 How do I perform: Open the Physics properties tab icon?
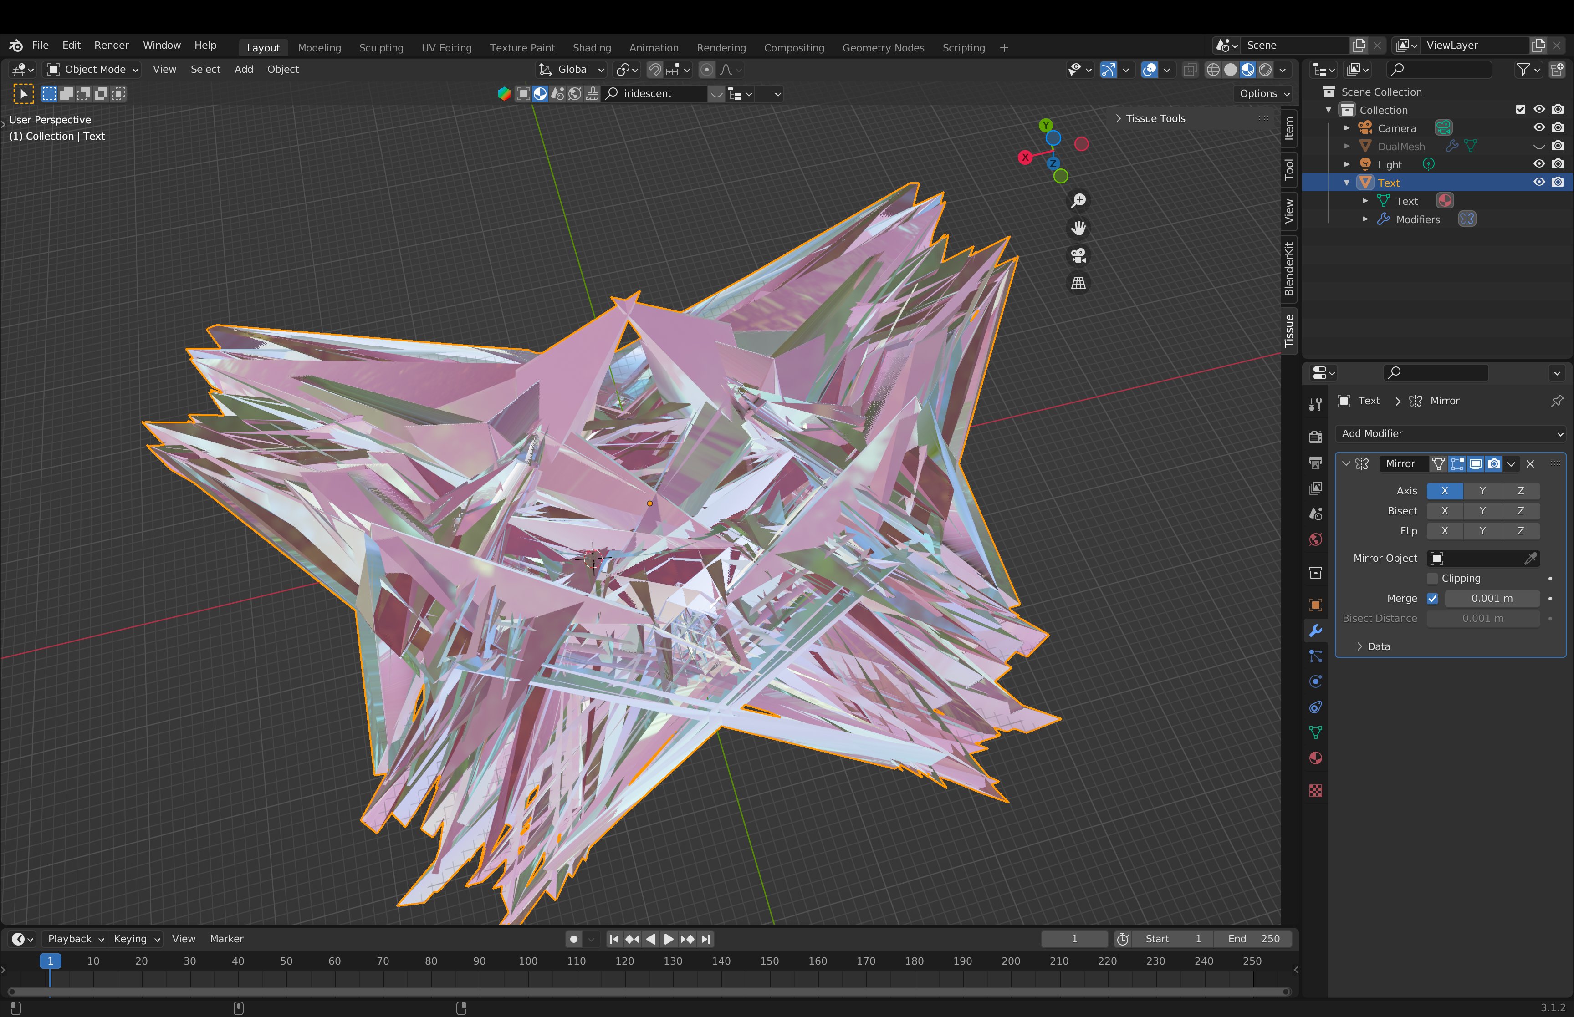[1315, 681]
